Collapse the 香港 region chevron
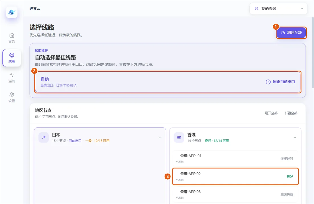Screen dimensions: 314x204 (x=295, y=137)
